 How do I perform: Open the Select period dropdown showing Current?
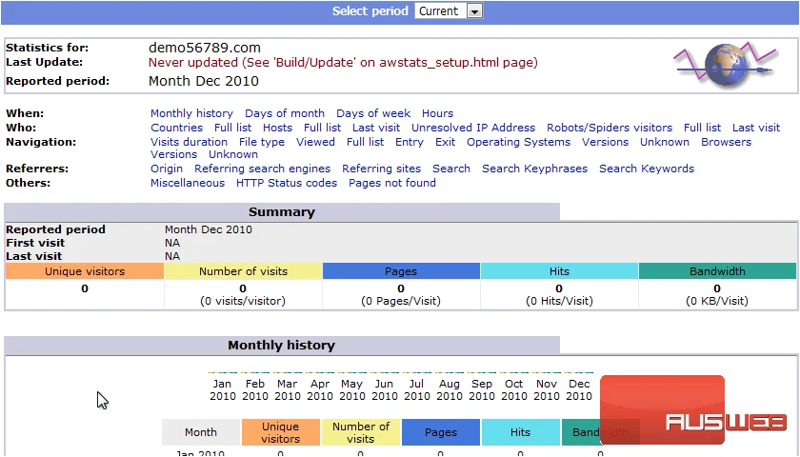coord(449,11)
